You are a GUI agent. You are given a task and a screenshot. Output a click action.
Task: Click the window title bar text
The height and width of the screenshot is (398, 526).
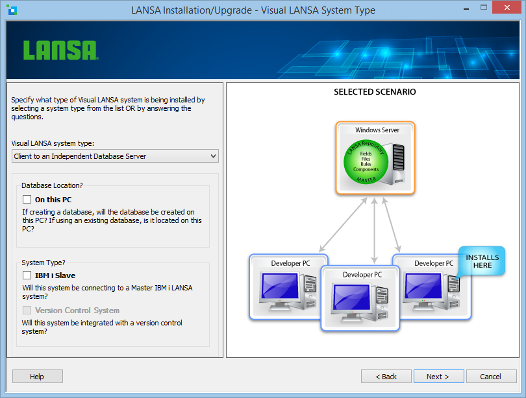click(253, 10)
